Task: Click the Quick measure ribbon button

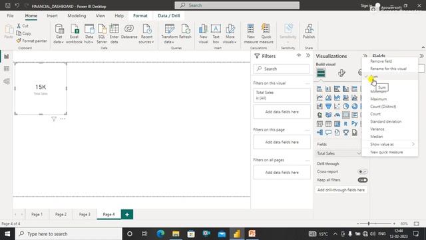Action: 266,34
